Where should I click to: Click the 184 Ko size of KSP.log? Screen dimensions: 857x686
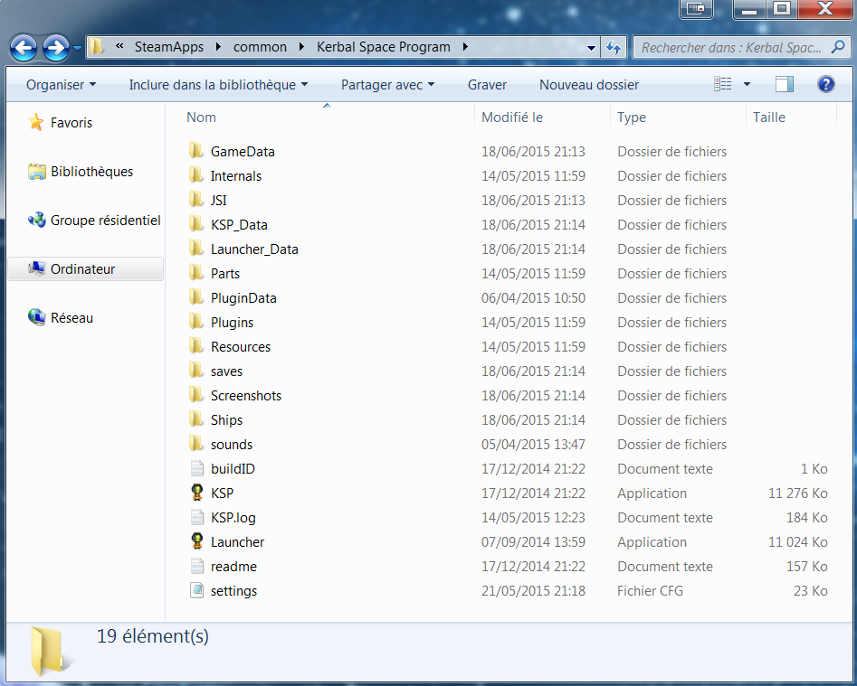coord(806,517)
